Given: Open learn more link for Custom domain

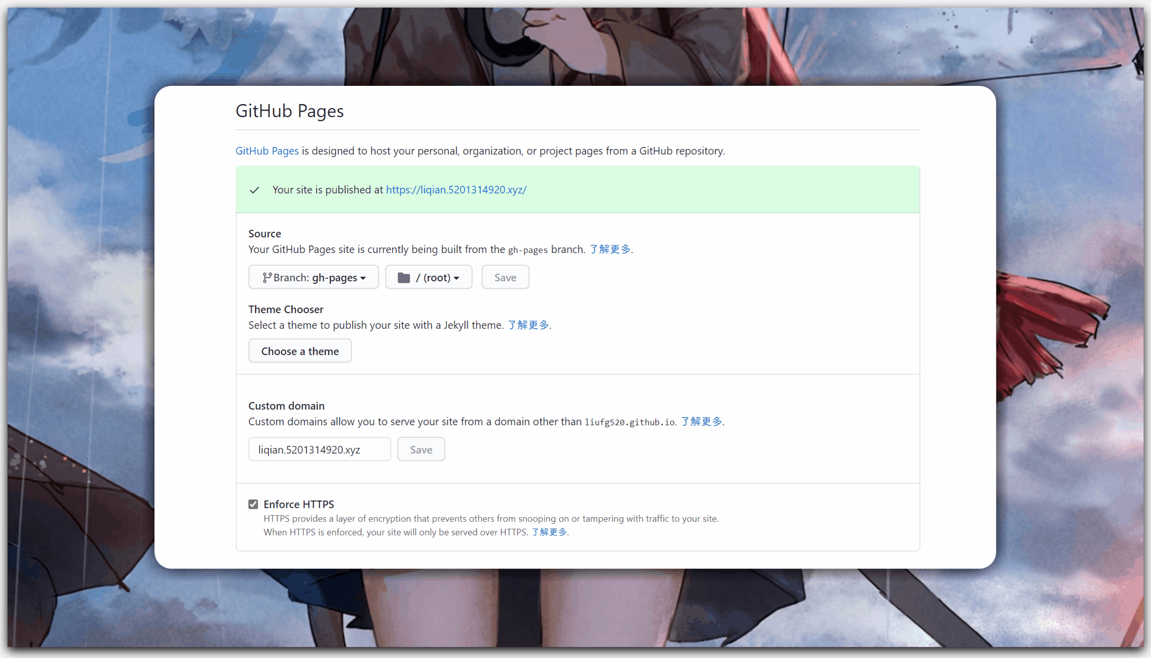Looking at the screenshot, I should (702, 421).
